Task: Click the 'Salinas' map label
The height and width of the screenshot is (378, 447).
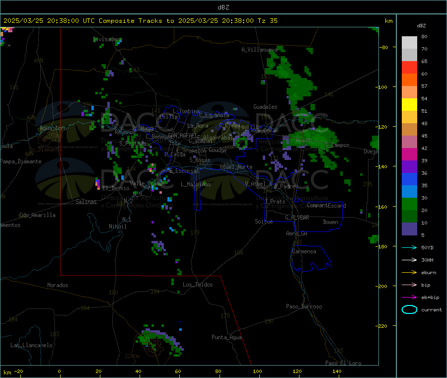Action: click(x=86, y=202)
